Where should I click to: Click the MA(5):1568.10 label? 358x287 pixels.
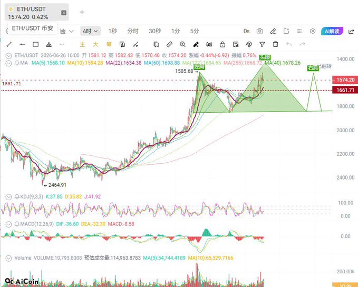coord(48,63)
